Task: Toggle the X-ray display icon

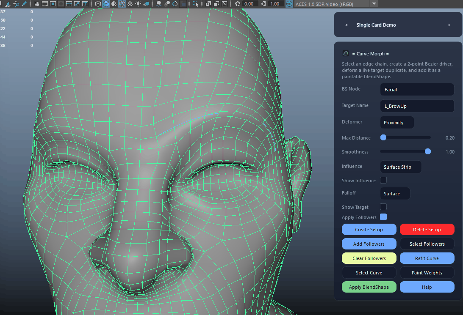Action: coord(208,4)
